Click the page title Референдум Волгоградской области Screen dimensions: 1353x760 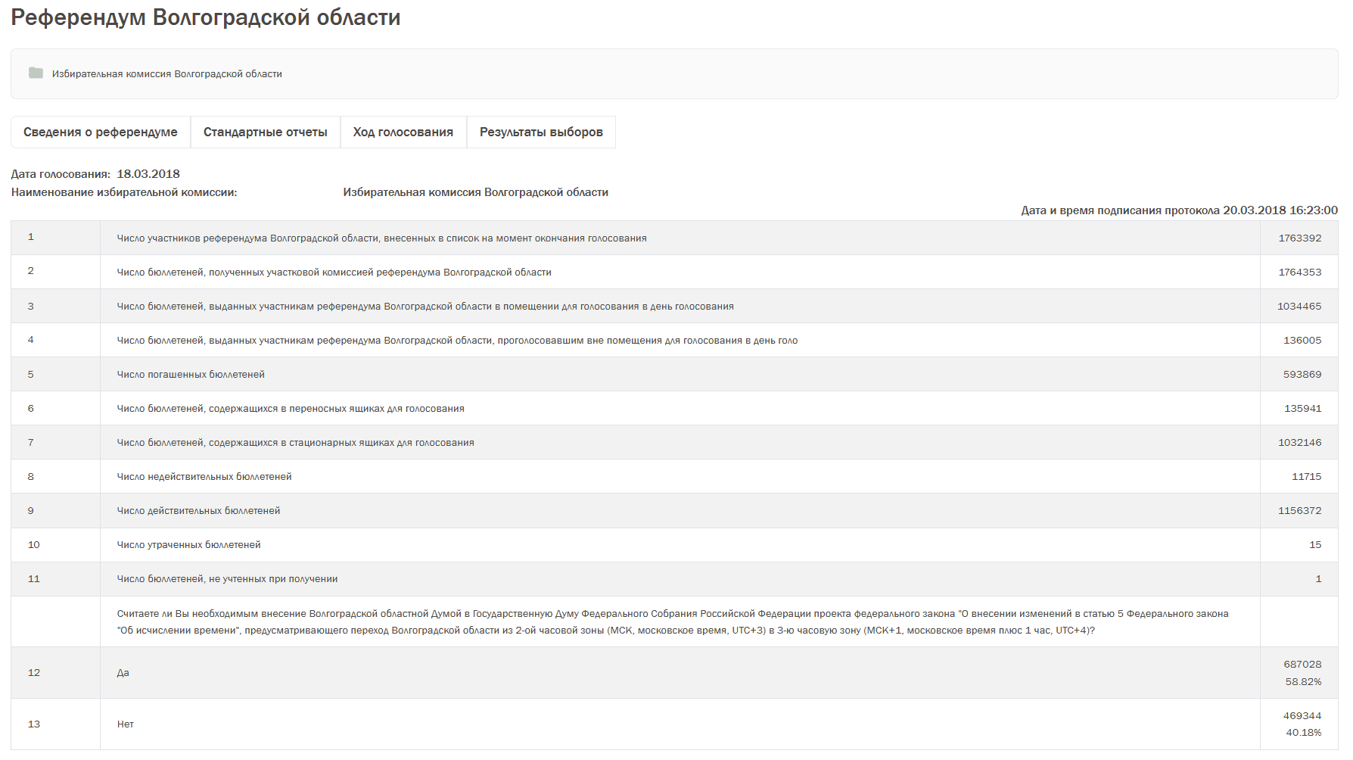(x=206, y=17)
